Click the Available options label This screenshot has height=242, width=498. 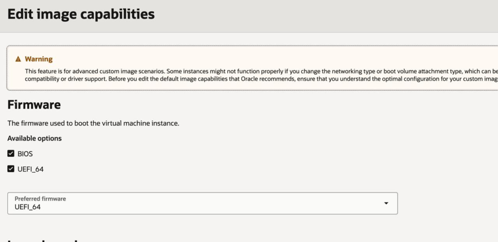[x=35, y=138]
